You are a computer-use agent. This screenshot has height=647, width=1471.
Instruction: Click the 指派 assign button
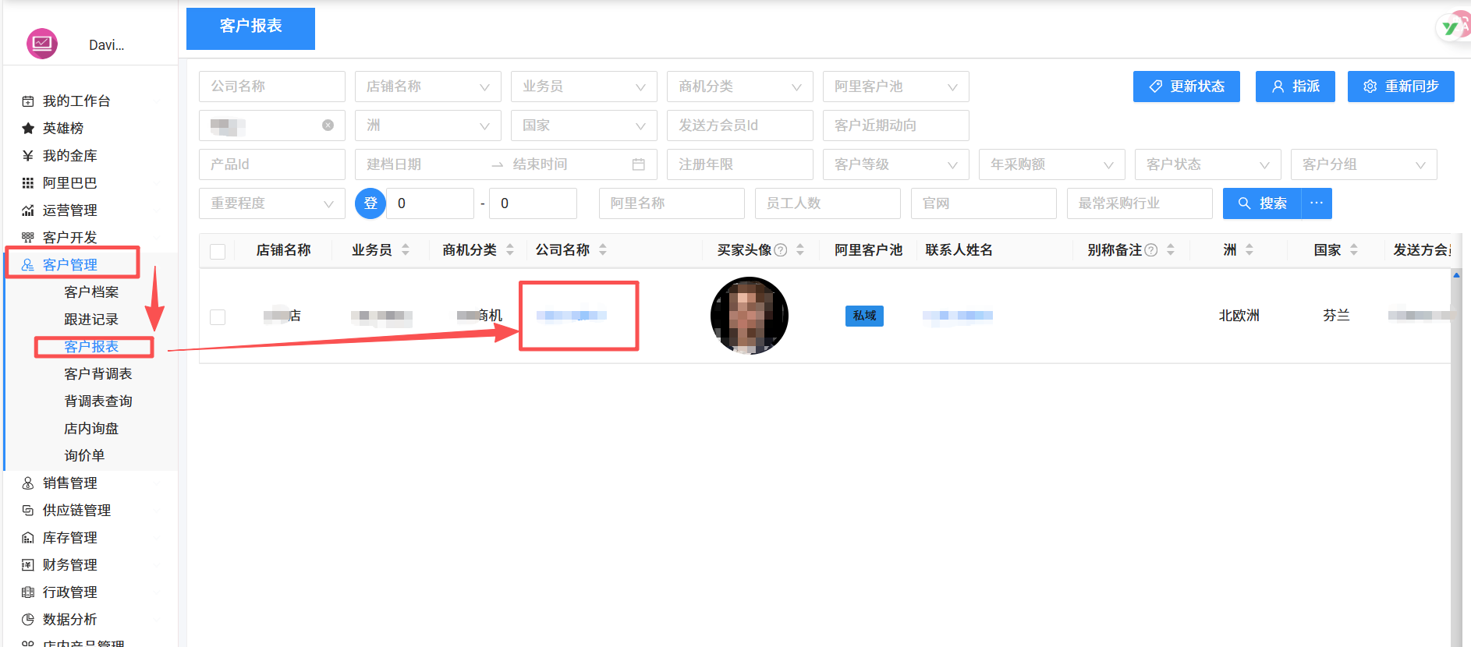[1296, 87]
